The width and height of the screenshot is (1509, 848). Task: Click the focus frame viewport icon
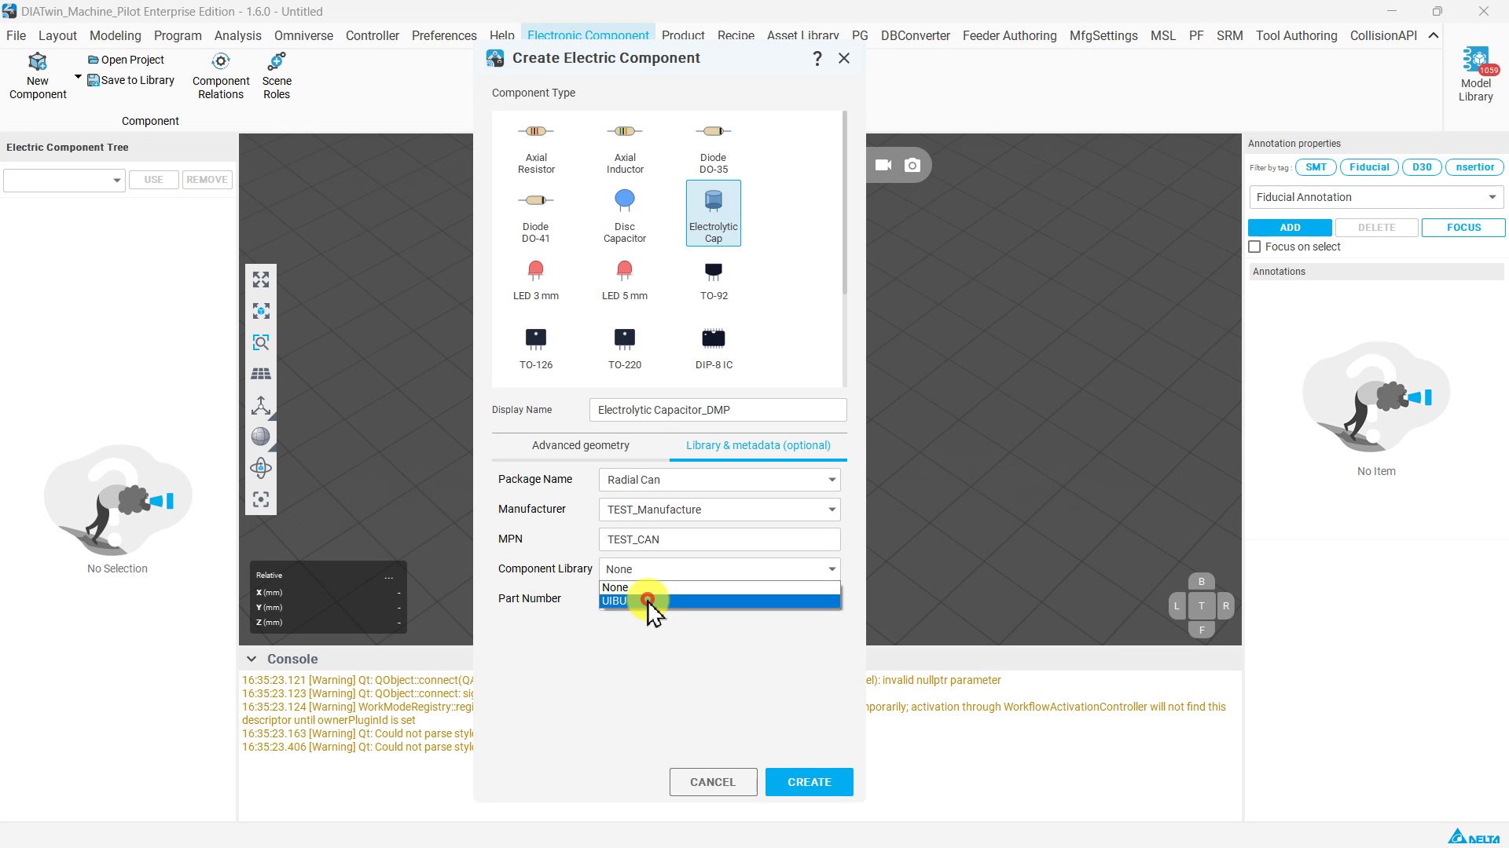[261, 499]
